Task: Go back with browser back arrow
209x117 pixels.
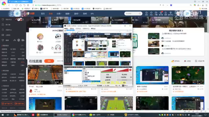Action: point(9,5)
